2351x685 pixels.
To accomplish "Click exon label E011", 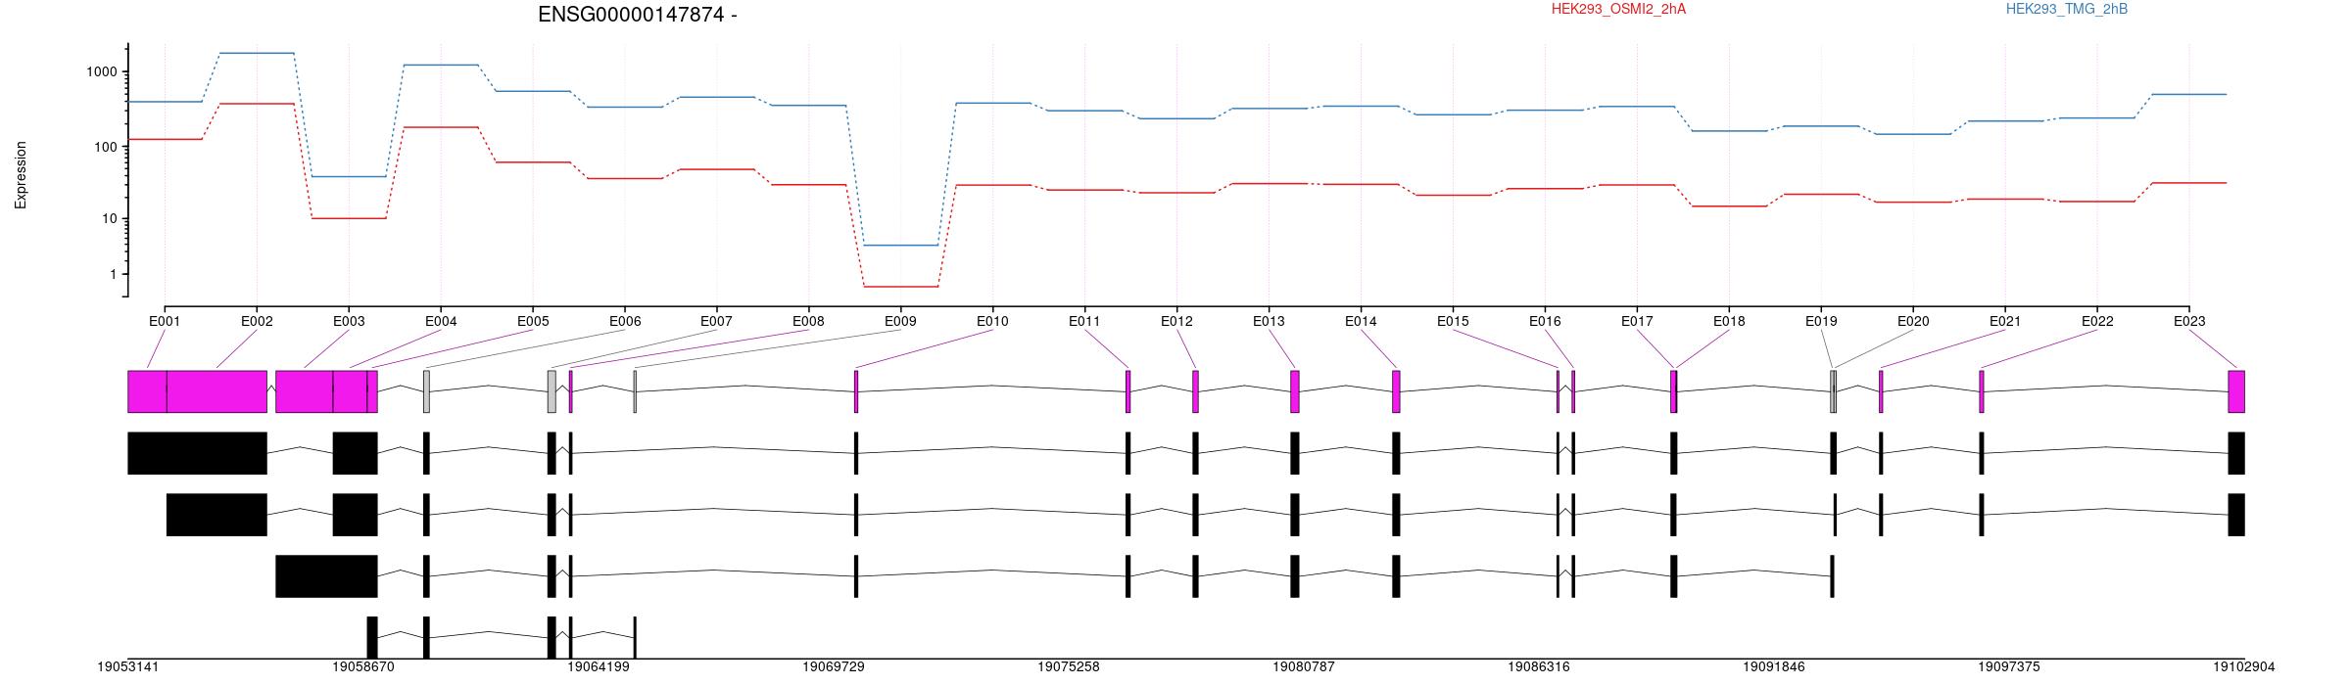I will click(x=1084, y=321).
